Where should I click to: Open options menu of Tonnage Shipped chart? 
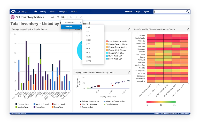(12, 33)
